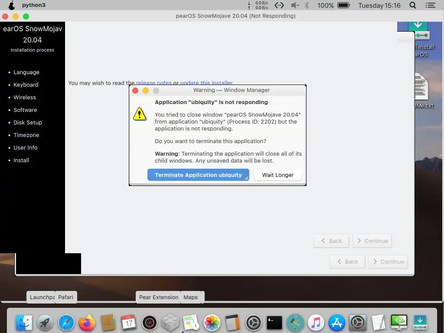Screen dimensions: 444x333
Task: Open the python3 application menu
Action: 34,5
